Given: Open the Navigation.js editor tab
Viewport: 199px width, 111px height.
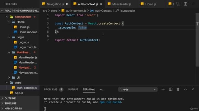Looking at the screenshot, I should [x=55, y=4].
